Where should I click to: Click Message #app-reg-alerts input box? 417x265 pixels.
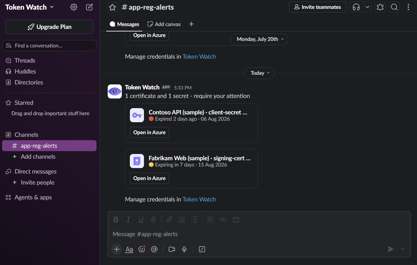[x=259, y=234]
